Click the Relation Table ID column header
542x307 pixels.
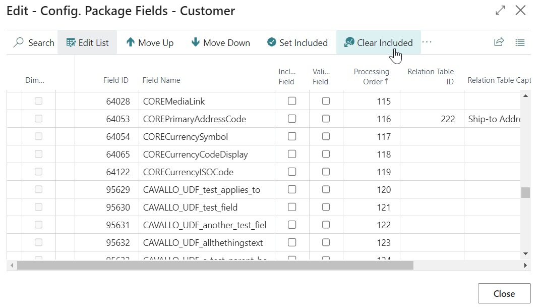click(x=431, y=76)
